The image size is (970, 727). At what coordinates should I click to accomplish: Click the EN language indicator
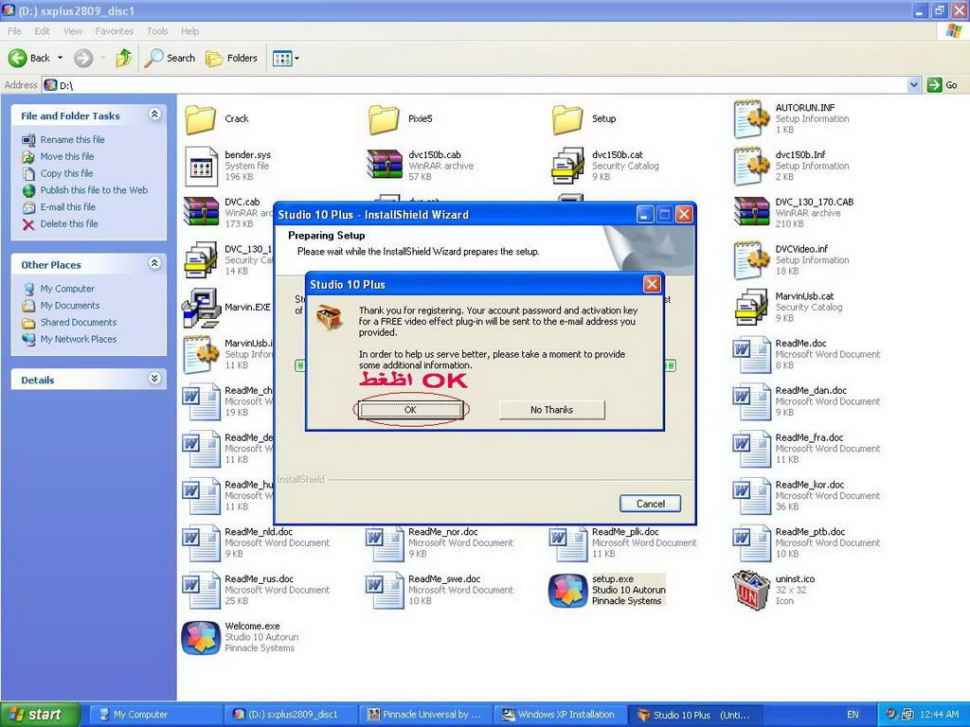point(853,715)
